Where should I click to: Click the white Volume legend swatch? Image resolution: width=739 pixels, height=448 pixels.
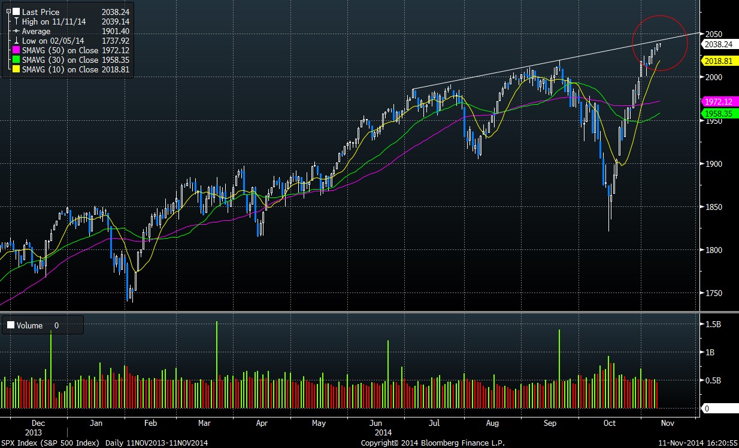pyautogui.click(x=11, y=325)
